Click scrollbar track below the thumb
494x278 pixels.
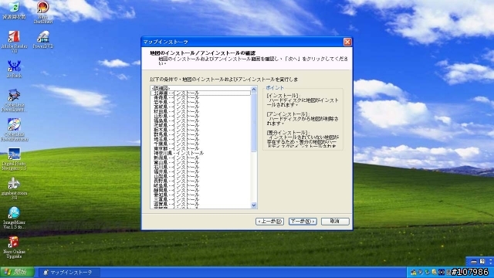click(x=254, y=177)
